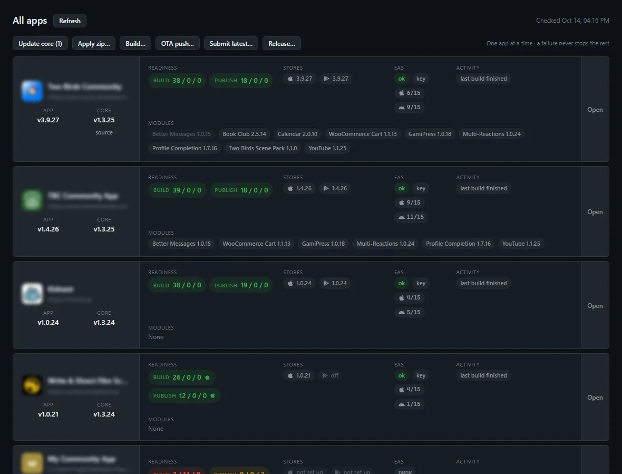The height and width of the screenshot is (474, 622).
Task: Click Checked Oct 14, 04:16 PM timestamp
Action: coord(572,21)
